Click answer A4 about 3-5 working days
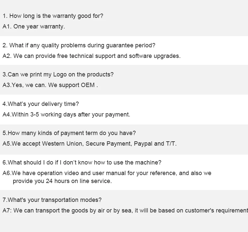 tap(66, 115)
